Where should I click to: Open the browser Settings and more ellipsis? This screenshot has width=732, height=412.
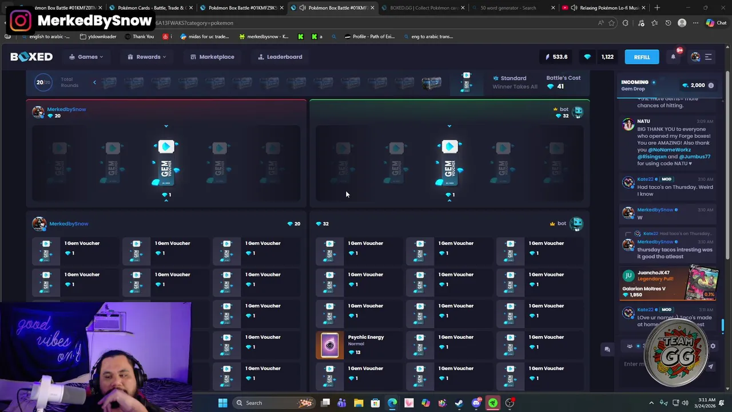coord(695,23)
